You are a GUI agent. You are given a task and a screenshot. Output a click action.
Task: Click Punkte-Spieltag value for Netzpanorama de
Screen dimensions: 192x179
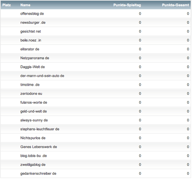pos(140,58)
